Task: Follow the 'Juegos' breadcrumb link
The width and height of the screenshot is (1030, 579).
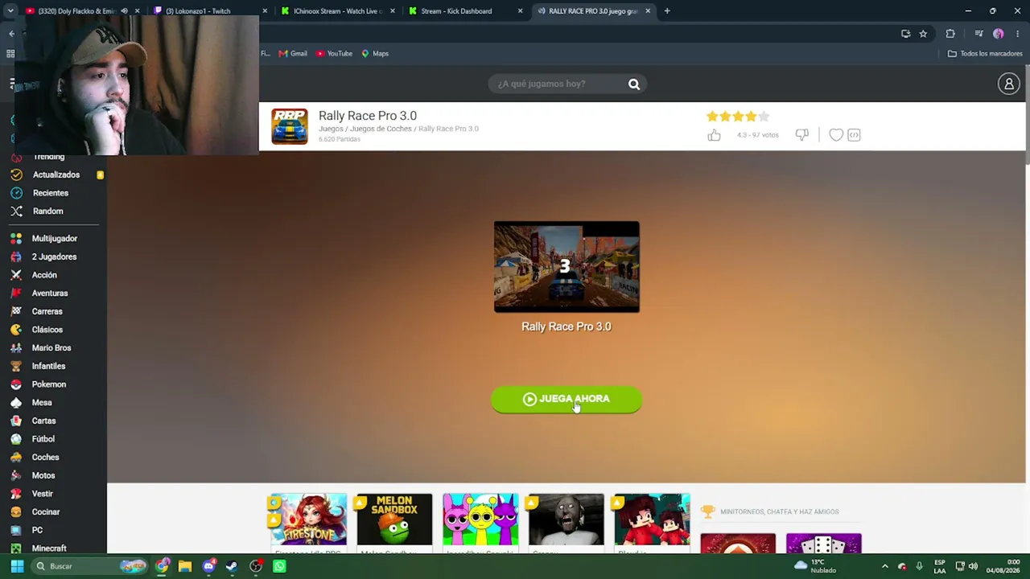Action: 331,129
